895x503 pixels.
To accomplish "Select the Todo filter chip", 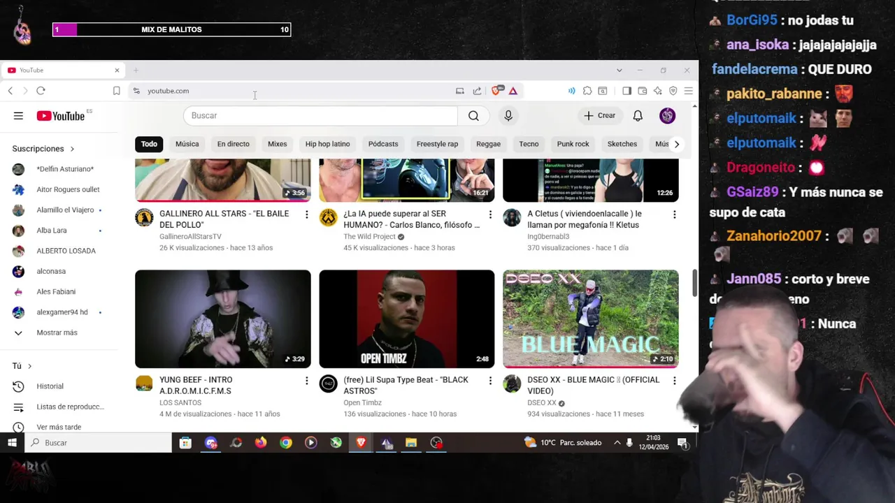I will coord(149,144).
